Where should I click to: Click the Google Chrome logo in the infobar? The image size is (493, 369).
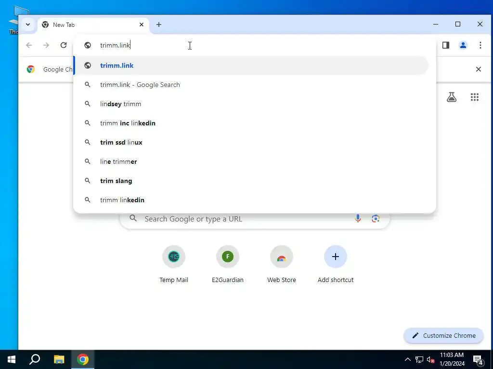click(x=30, y=69)
